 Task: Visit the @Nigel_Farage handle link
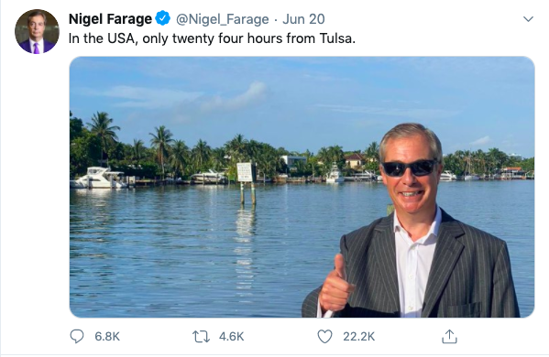point(222,19)
